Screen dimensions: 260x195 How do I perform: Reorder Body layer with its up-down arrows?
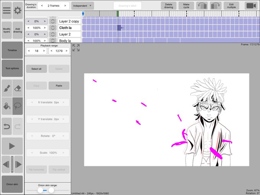pos(53,41)
